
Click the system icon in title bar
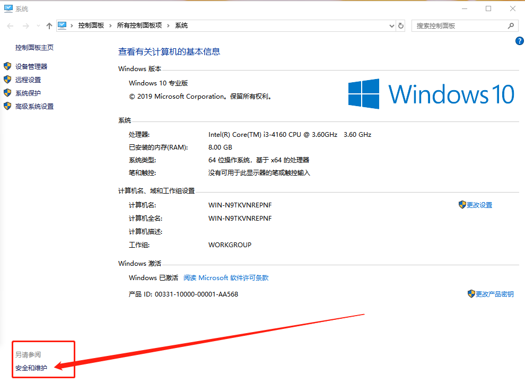(x=8, y=8)
